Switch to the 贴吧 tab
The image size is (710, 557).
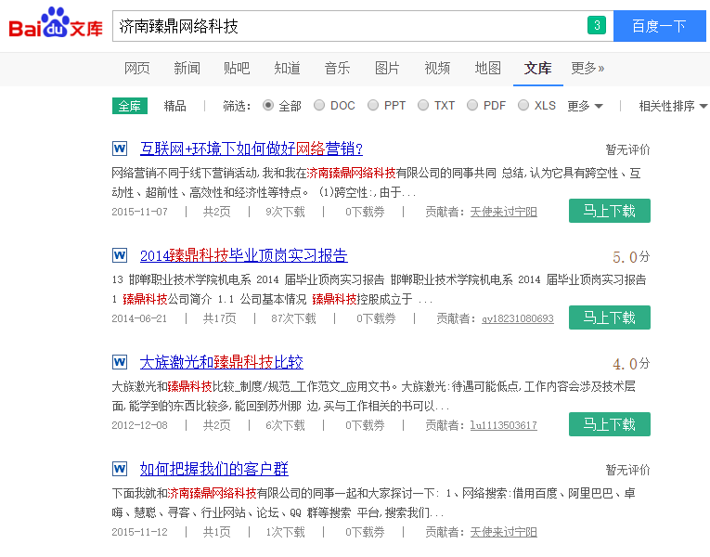click(237, 69)
